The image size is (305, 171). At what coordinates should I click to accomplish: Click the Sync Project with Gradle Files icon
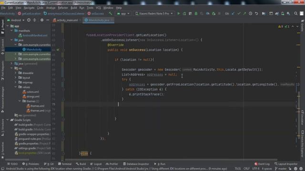click(277, 13)
